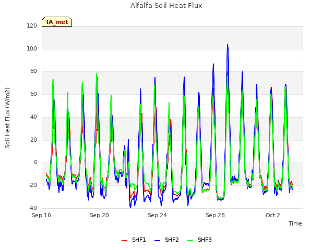
Task: Click the Sep 20 x-axis label
Action: click(99, 215)
